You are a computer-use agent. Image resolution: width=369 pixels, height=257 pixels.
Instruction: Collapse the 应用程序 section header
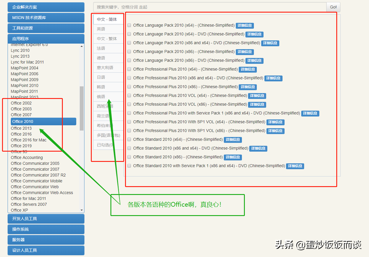(46, 39)
